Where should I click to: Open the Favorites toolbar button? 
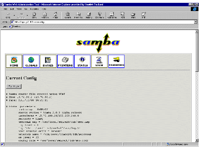[x=78, y=15]
